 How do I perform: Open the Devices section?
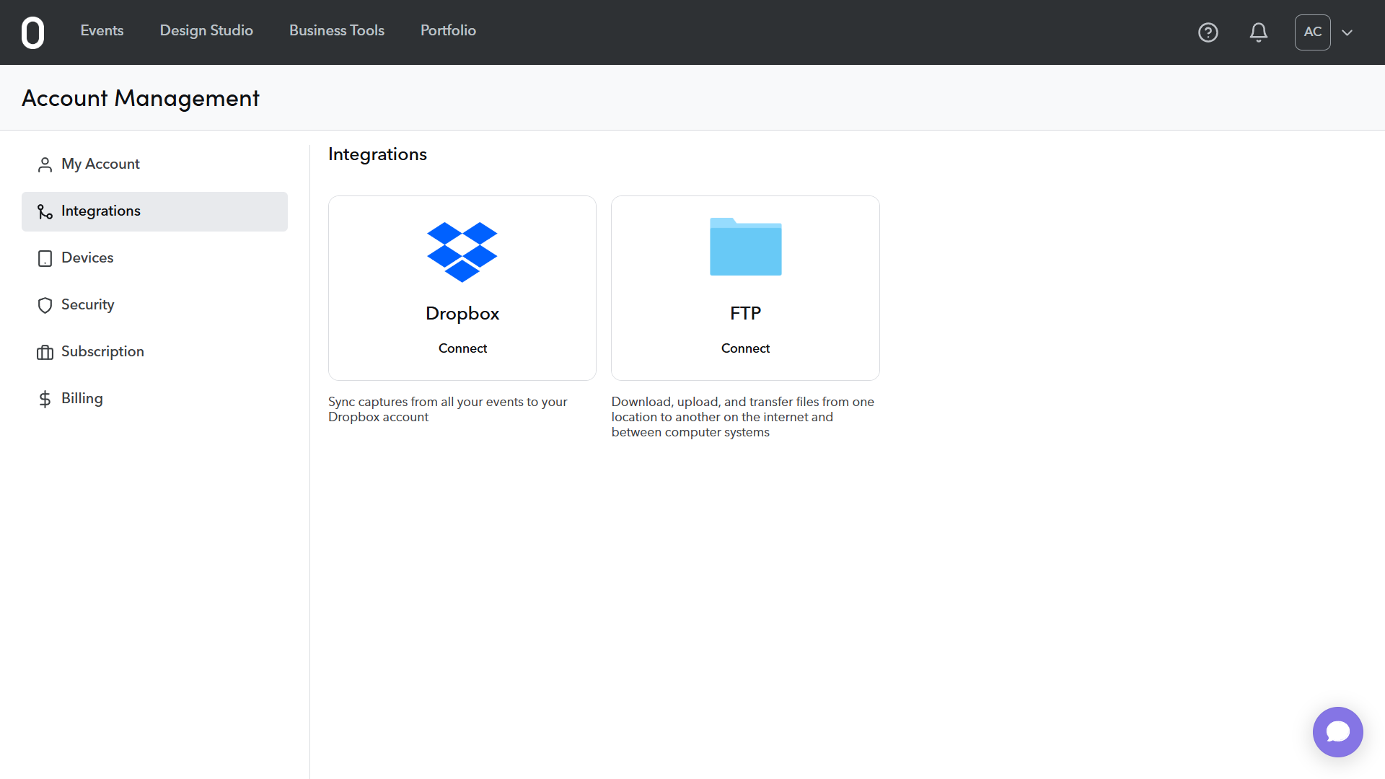coord(154,258)
